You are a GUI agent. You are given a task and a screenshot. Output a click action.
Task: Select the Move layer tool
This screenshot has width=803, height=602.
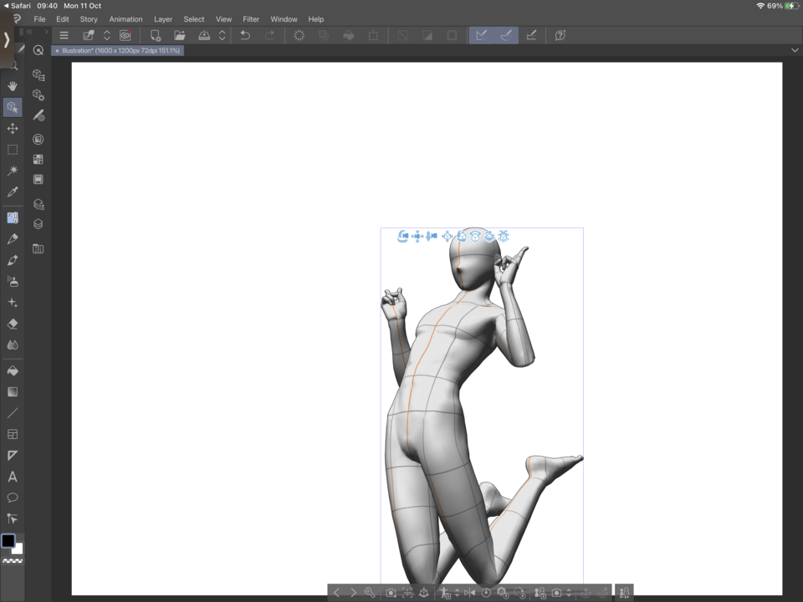tap(13, 129)
